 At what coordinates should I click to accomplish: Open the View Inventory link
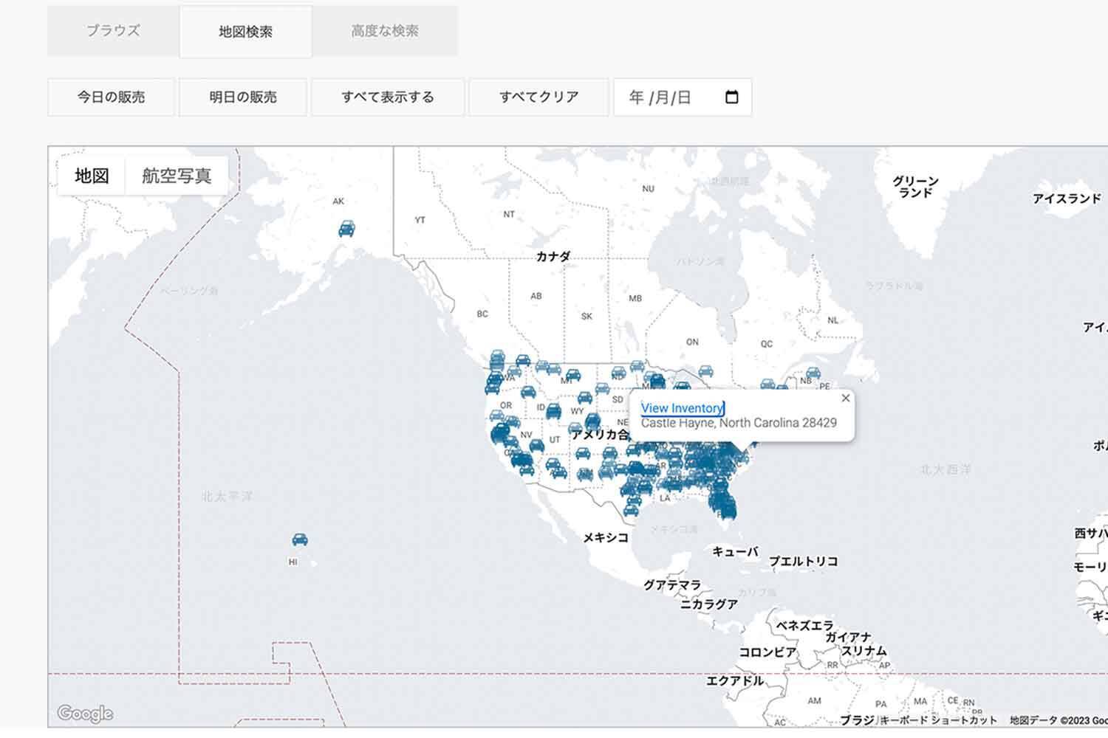(x=683, y=408)
